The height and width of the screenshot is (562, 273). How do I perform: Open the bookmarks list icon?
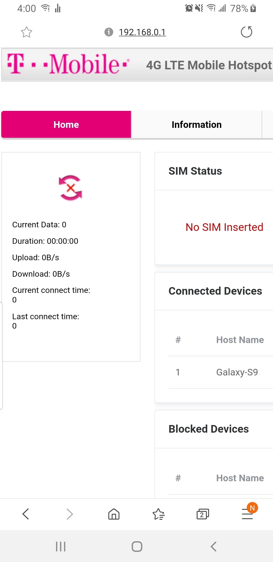pos(158,514)
